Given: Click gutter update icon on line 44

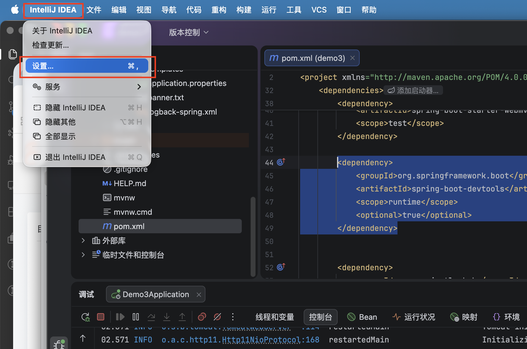Looking at the screenshot, I should pyautogui.click(x=281, y=162).
